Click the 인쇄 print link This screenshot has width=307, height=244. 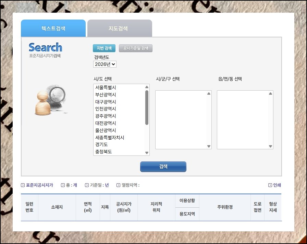277,185
